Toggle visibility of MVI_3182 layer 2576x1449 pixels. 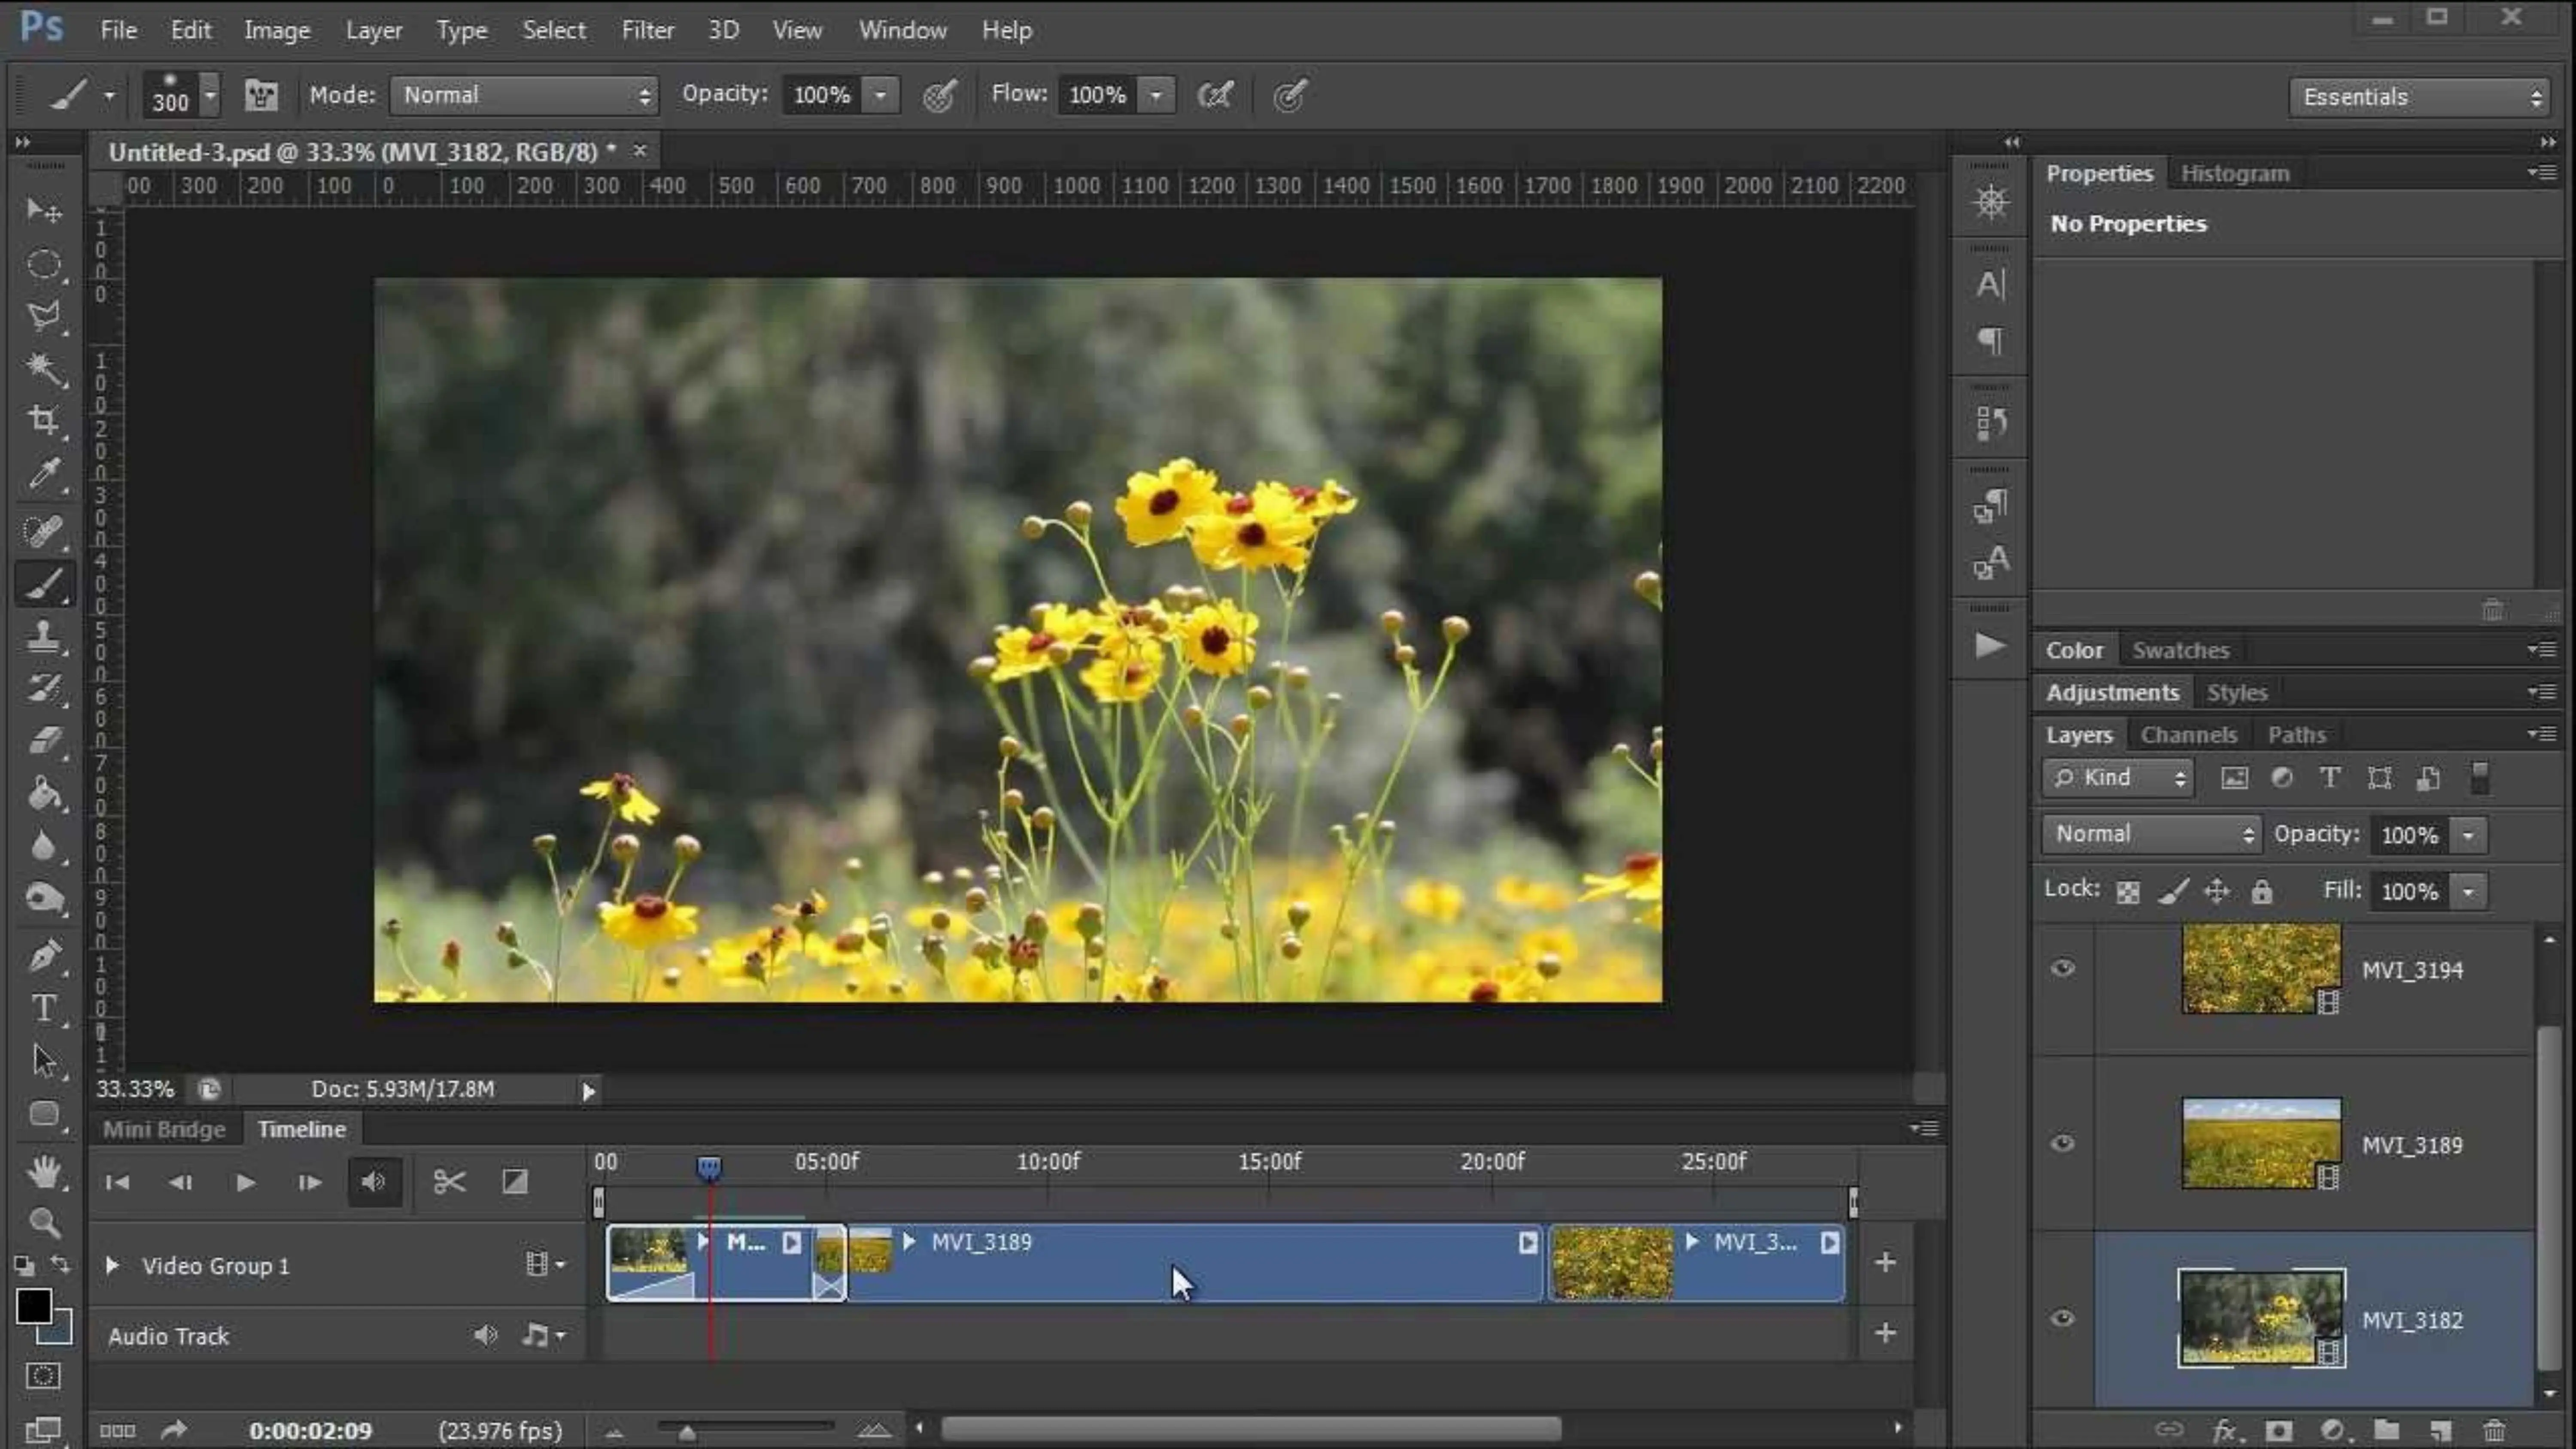[2062, 1318]
